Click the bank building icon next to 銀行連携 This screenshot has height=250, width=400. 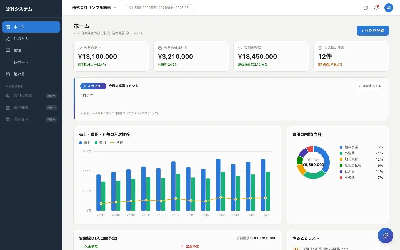click(8, 108)
